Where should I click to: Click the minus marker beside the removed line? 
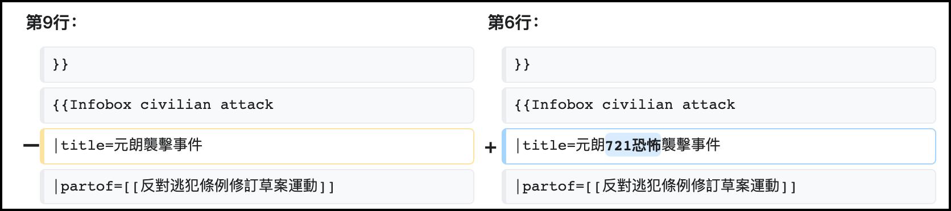(x=30, y=146)
